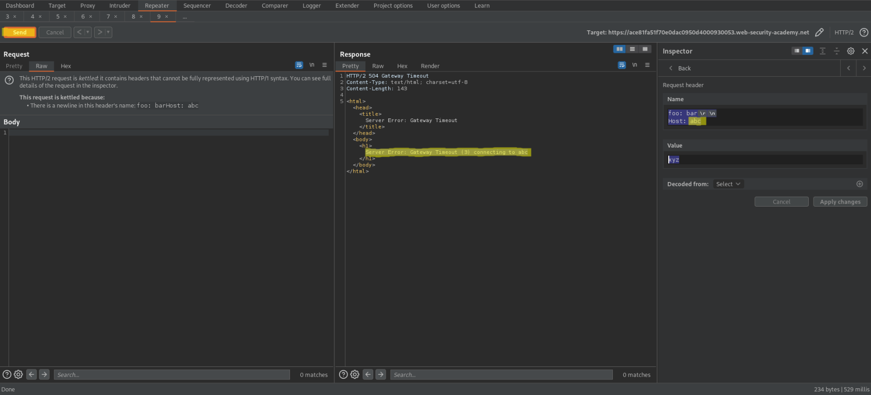Focus the Request pane search field

(x=172, y=375)
